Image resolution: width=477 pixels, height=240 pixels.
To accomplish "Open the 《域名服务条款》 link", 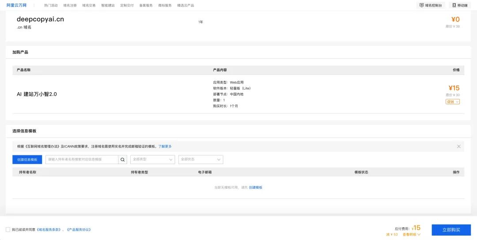I will pos(49,230).
